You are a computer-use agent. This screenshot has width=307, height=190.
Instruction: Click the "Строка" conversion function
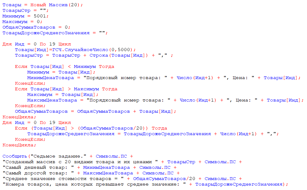pos(99,55)
